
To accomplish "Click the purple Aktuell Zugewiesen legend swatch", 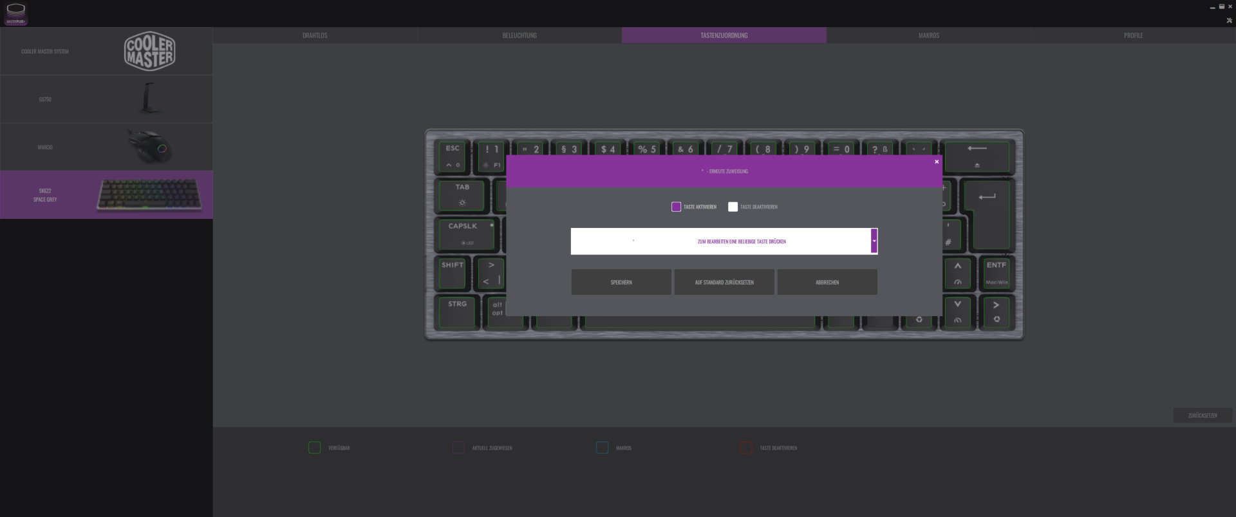I will 458,447.
